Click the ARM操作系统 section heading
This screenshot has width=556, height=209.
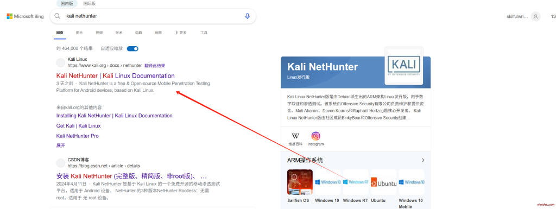[305, 161]
